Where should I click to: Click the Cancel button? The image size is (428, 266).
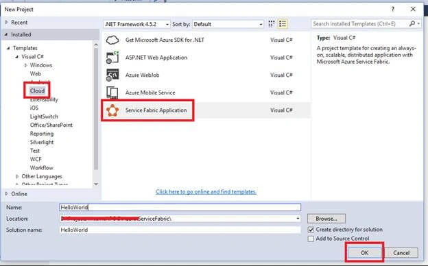(x=401, y=253)
